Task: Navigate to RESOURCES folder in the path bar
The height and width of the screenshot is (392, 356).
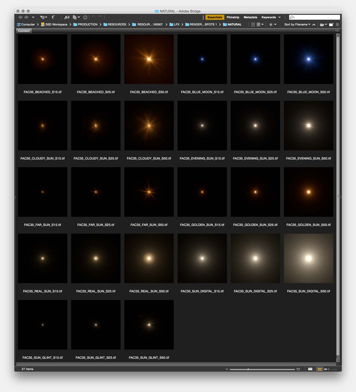Action: tap(115, 24)
